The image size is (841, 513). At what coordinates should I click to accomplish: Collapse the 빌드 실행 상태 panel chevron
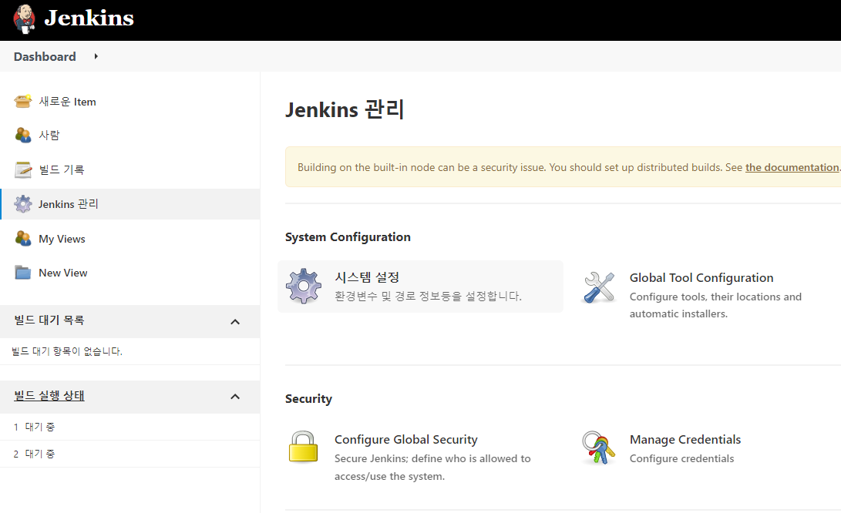coord(235,397)
